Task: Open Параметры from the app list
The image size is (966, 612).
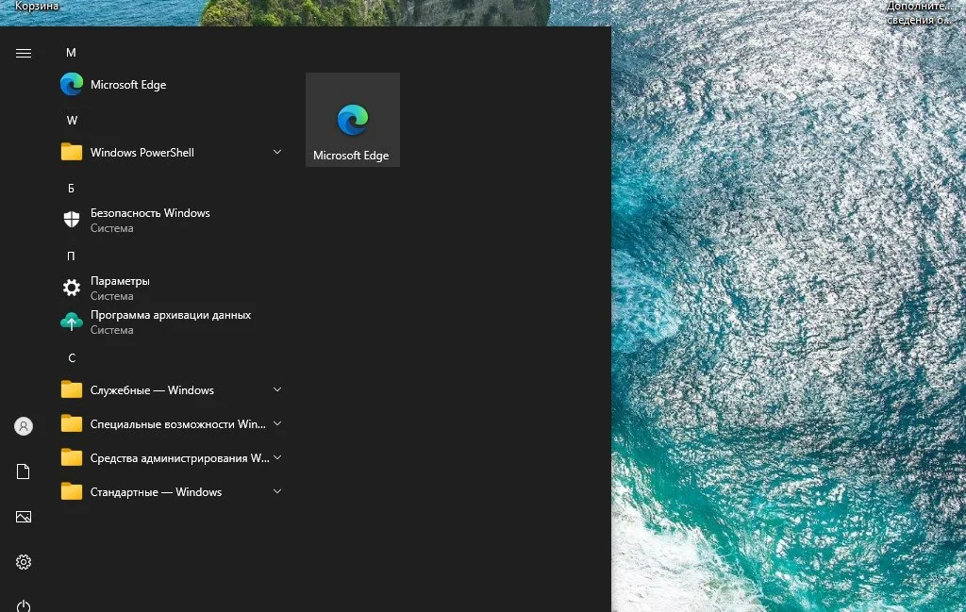Action: click(120, 288)
